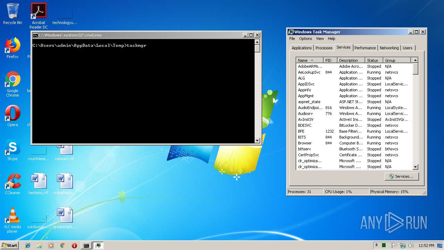Open Windows Media Player from the taskbar
The height and width of the screenshot is (250, 444).
click(51, 245)
